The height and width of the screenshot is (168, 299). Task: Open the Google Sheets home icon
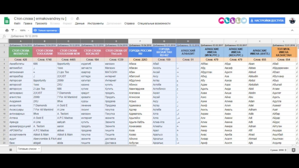tap(7, 21)
